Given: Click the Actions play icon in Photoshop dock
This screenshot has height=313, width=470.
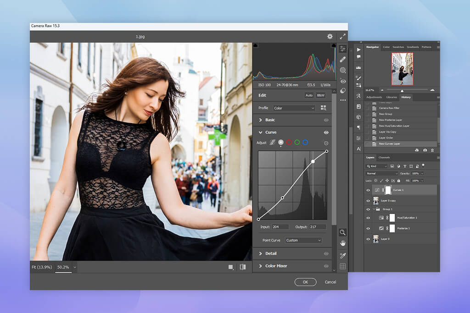Looking at the screenshot, I should [x=358, y=49].
